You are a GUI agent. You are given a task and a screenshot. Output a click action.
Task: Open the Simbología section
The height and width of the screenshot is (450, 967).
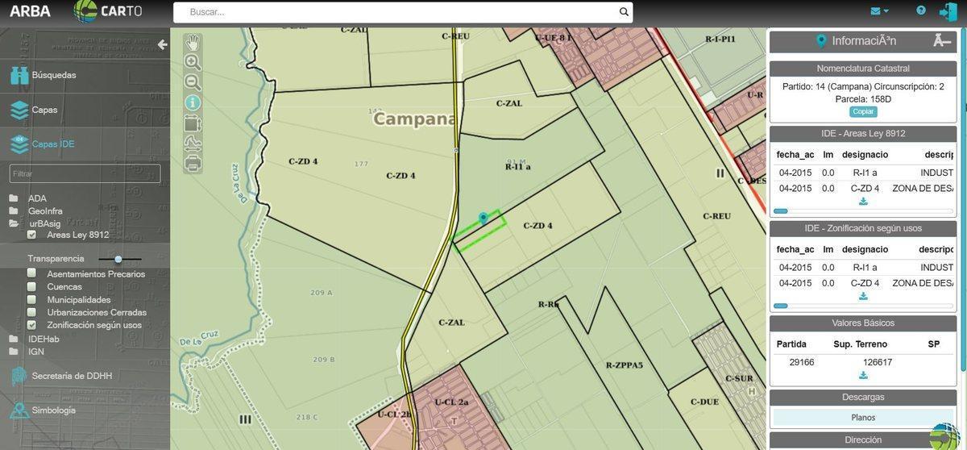(x=43, y=410)
